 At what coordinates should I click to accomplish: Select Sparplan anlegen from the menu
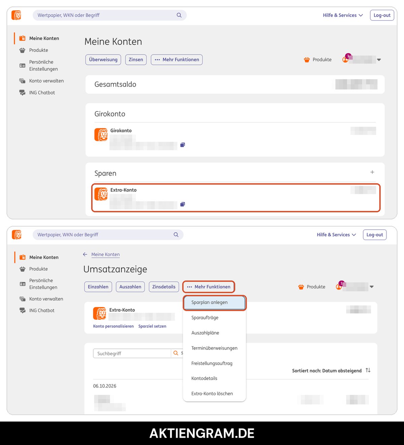pyautogui.click(x=214, y=302)
